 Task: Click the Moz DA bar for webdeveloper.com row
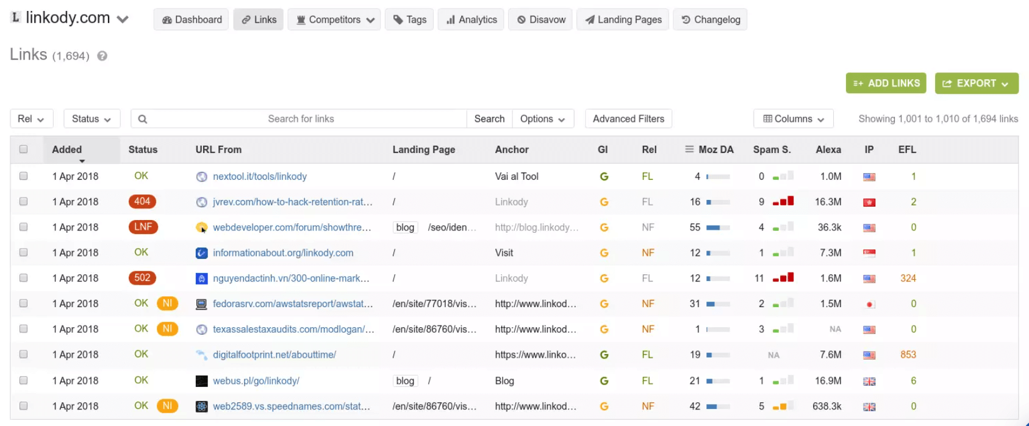[x=718, y=228]
